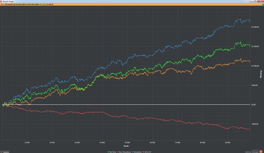Maximize the Results Graph window
The width and height of the screenshot is (264, 153).
(x=255, y=1)
